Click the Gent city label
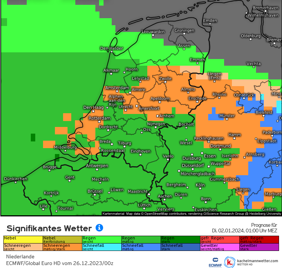The image size is (282, 268). point(70,177)
